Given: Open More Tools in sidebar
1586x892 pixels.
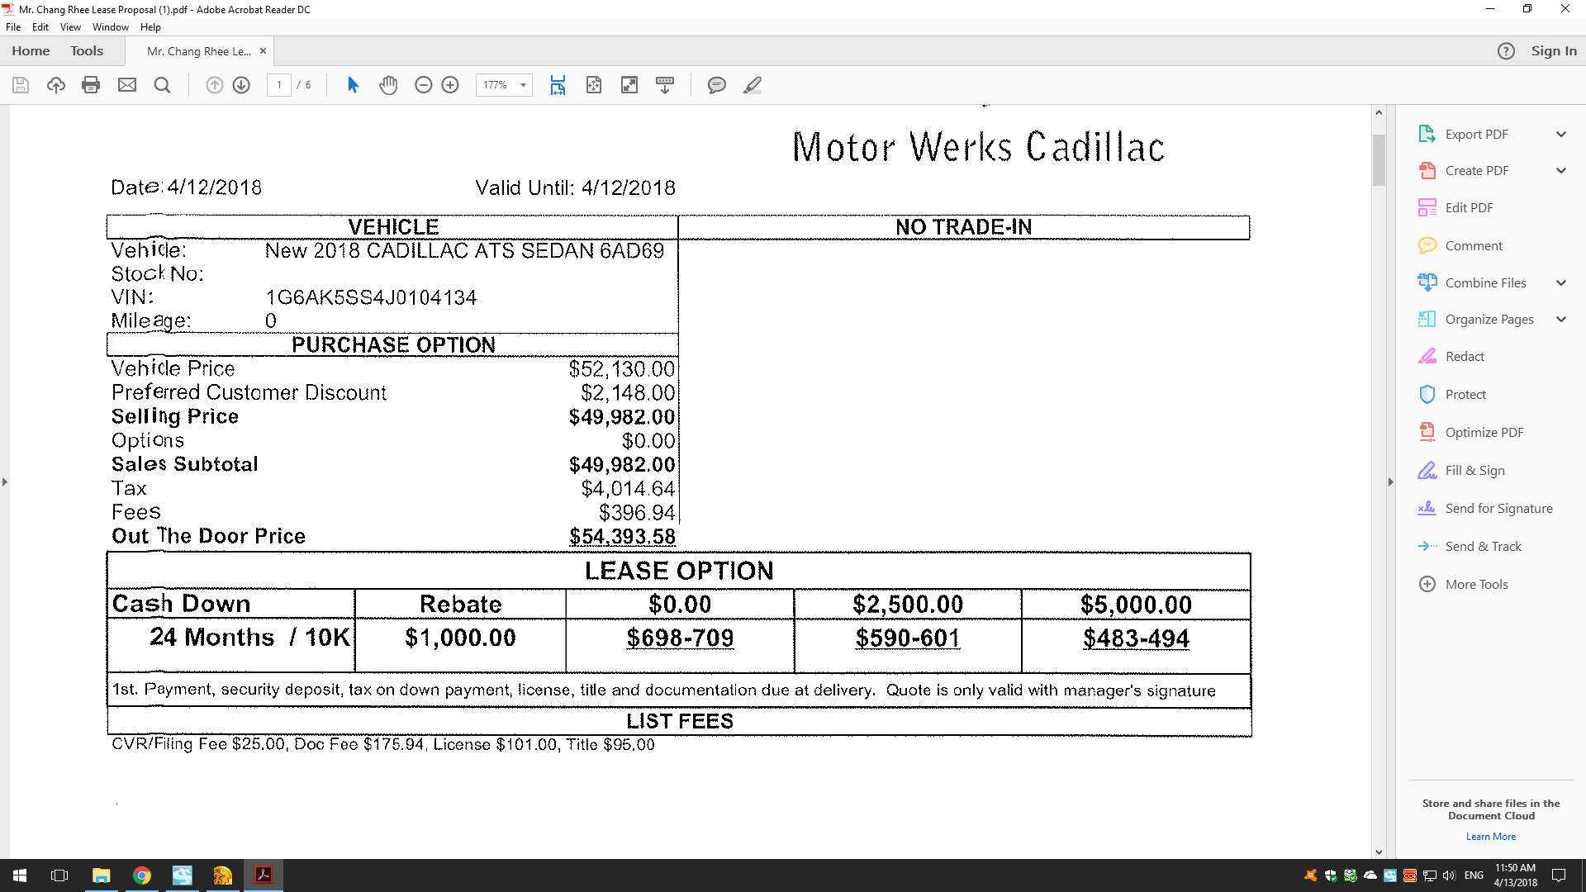Looking at the screenshot, I should pyautogui.click(x=1476, y=584).
